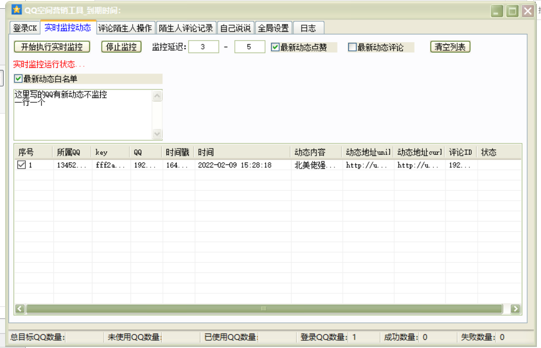Open the 评论陌生人操作 tab
Viewport: 541px width, 348px height.
(125, 28)
